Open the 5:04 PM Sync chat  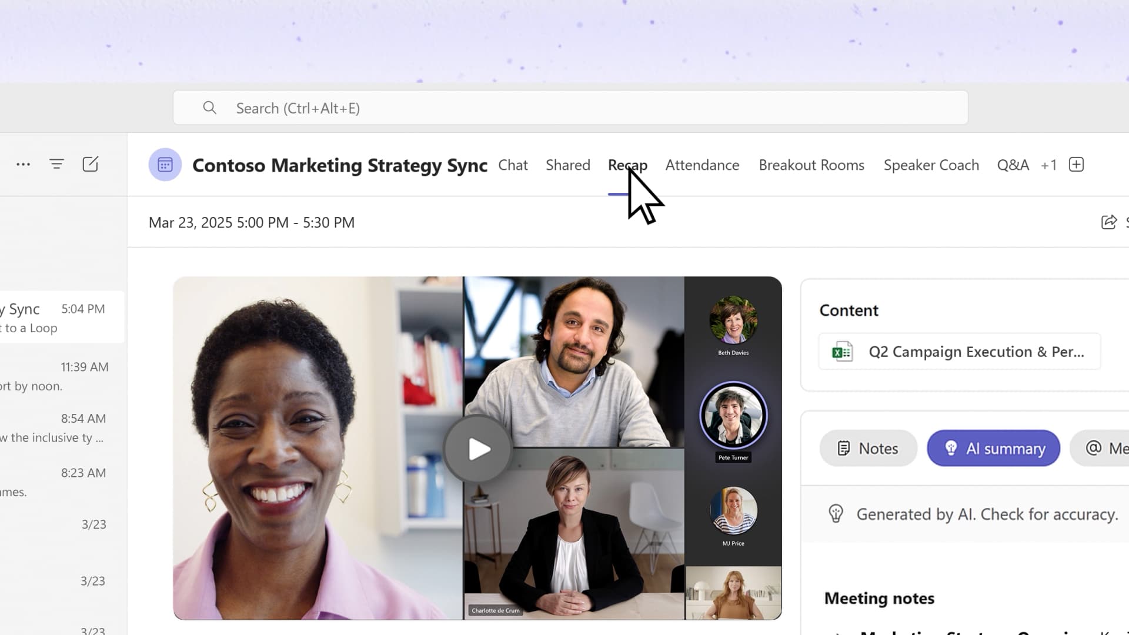(62, 317)
